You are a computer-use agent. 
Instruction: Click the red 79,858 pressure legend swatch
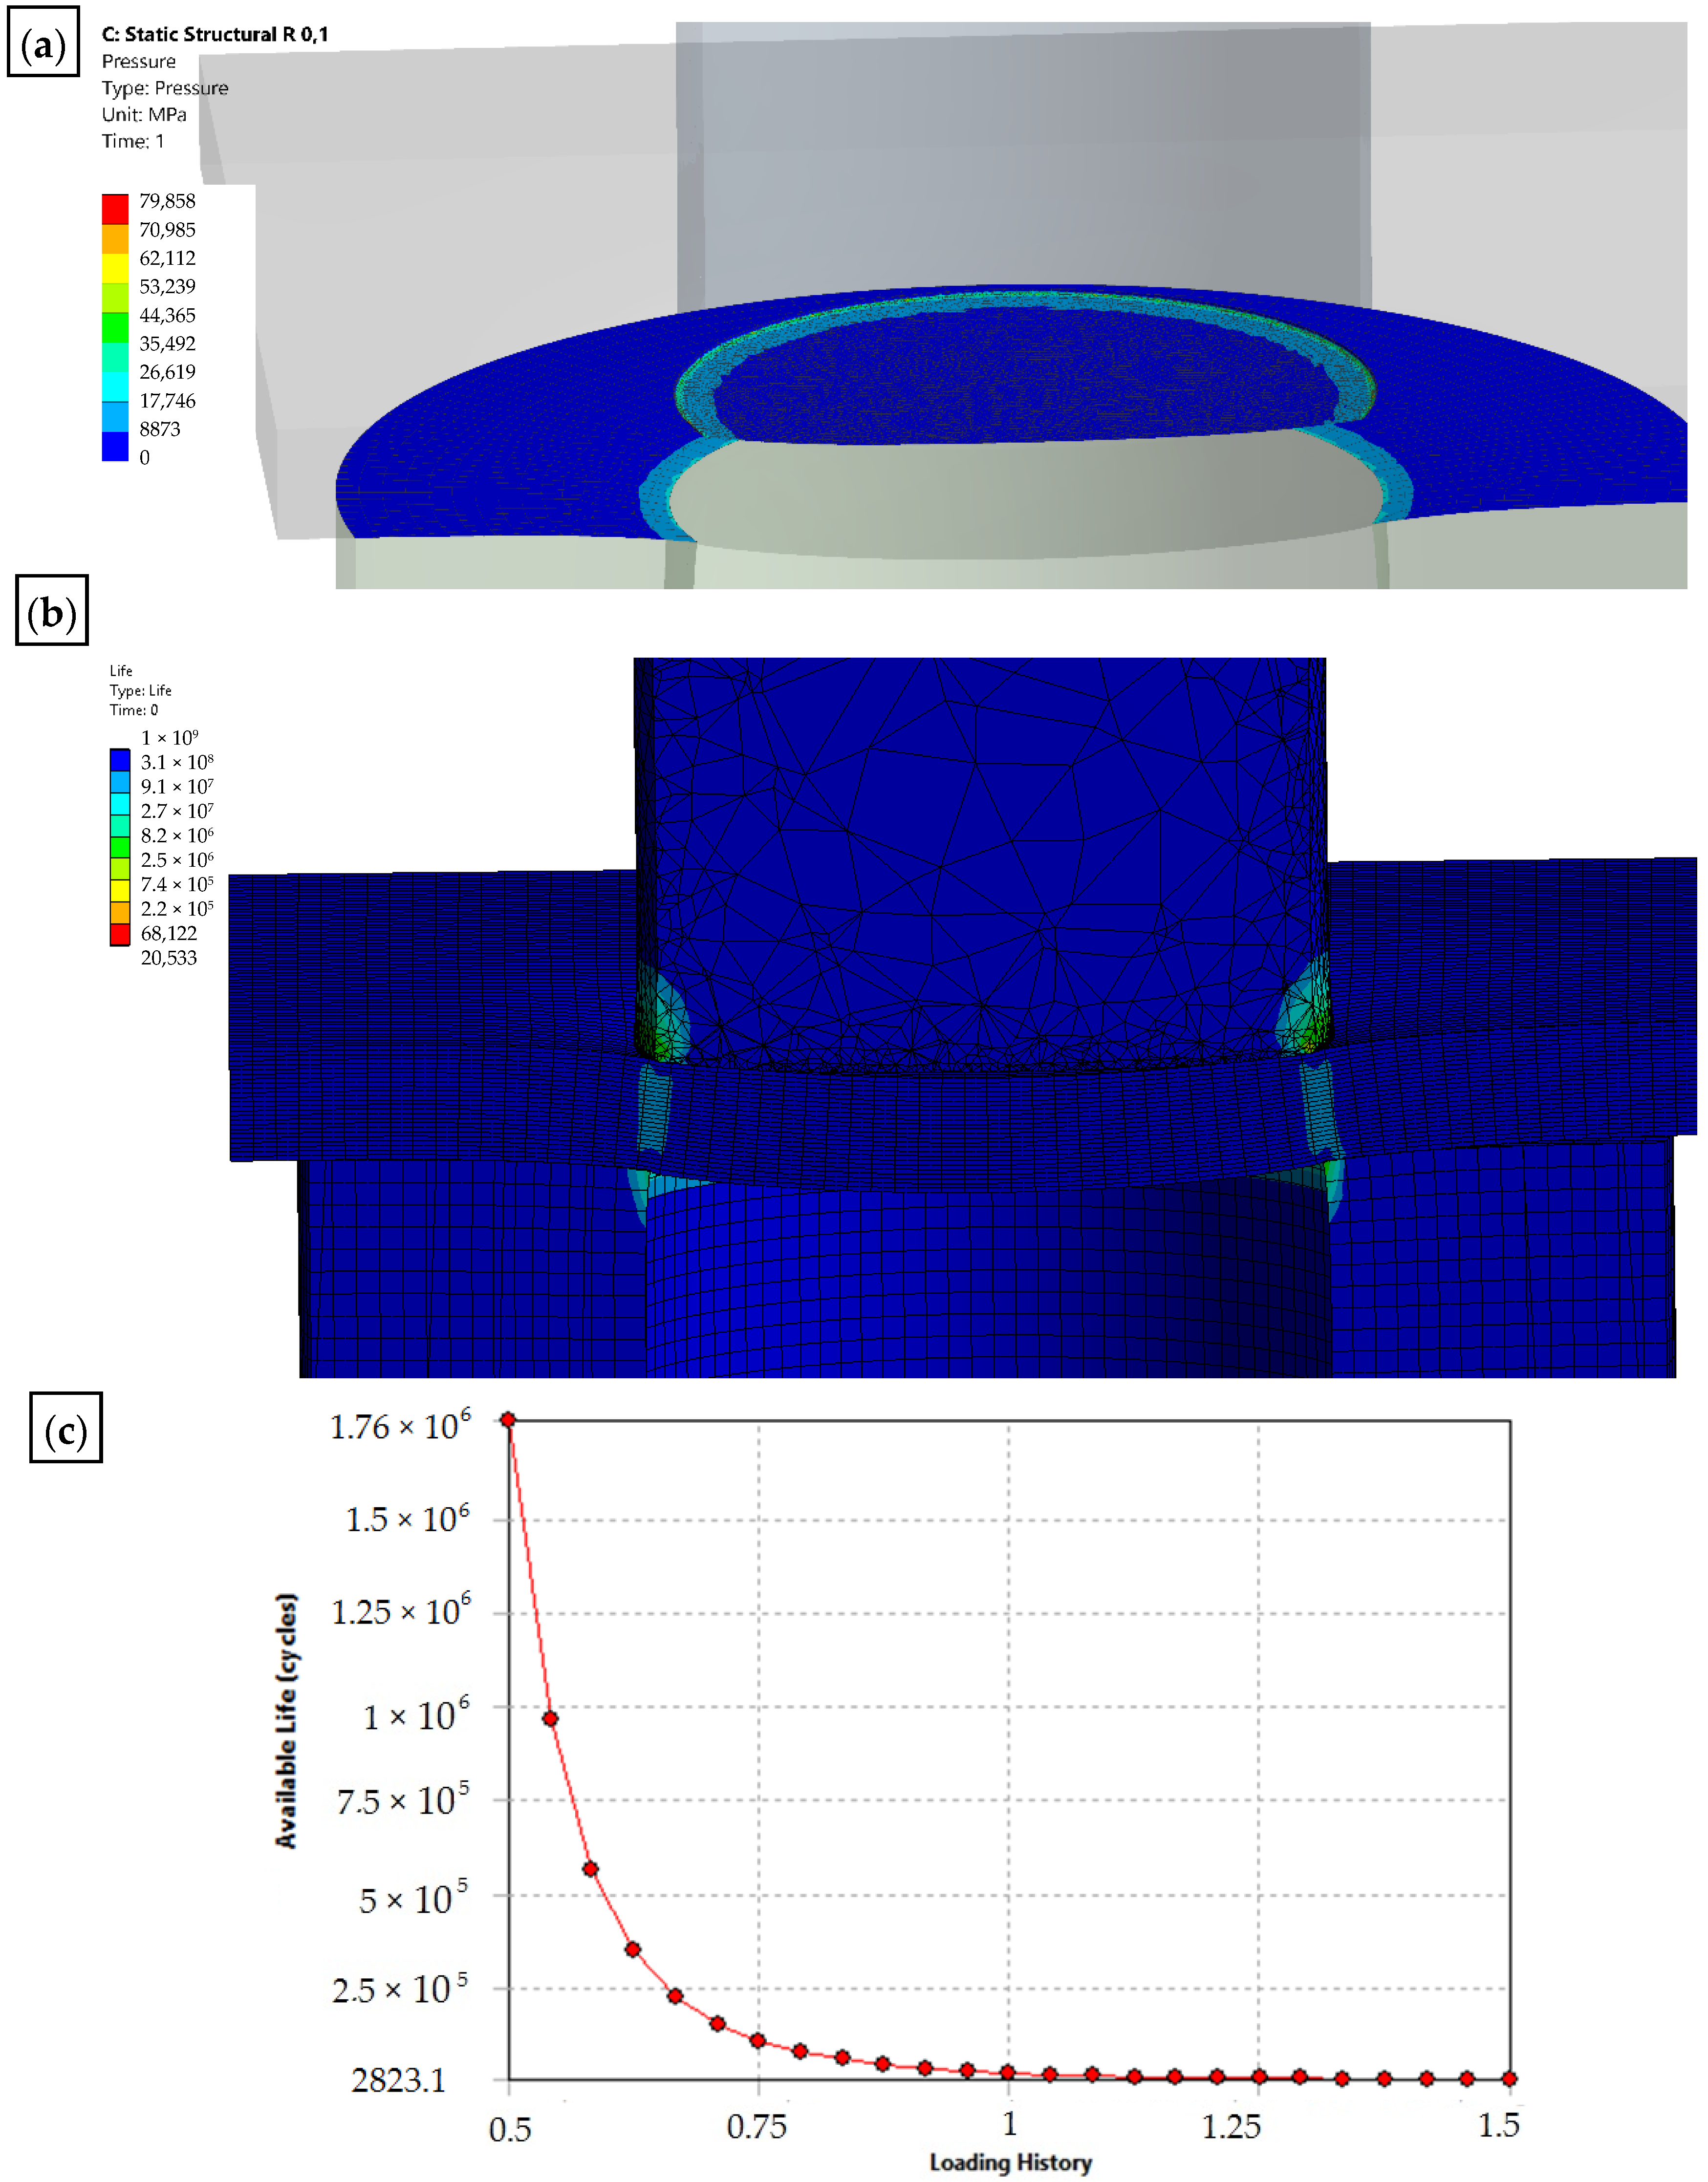coord(115,209)
